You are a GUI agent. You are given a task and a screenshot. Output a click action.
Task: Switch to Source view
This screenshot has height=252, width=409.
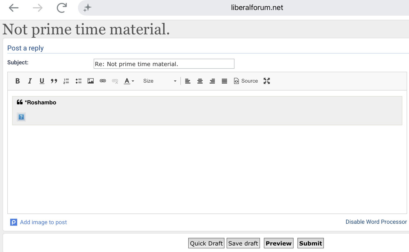tap(246, 81)
